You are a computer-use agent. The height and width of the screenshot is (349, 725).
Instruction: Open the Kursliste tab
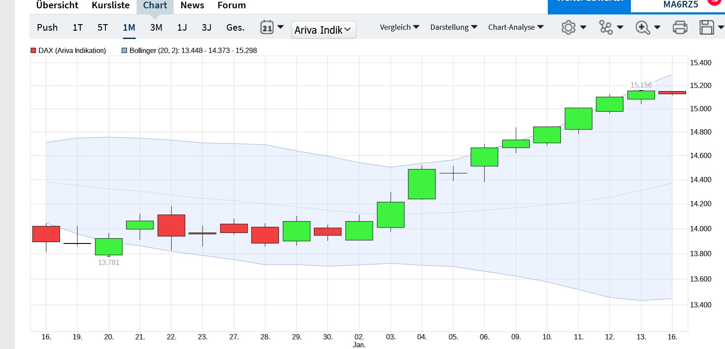(111, 5)
